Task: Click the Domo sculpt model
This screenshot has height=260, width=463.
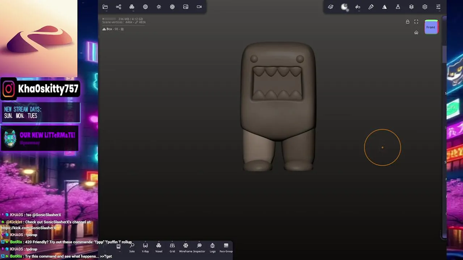Action: pyautogui.click(x=278, y=107)
